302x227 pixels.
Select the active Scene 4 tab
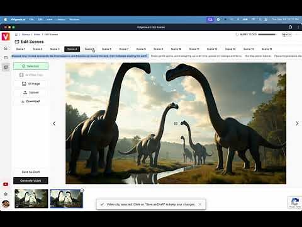pos(72,49)
